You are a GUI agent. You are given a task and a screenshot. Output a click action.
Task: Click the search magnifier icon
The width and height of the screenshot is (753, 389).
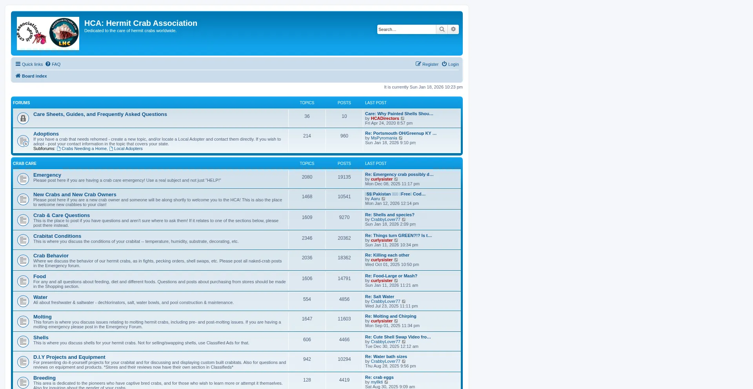(x=442, y=29)
